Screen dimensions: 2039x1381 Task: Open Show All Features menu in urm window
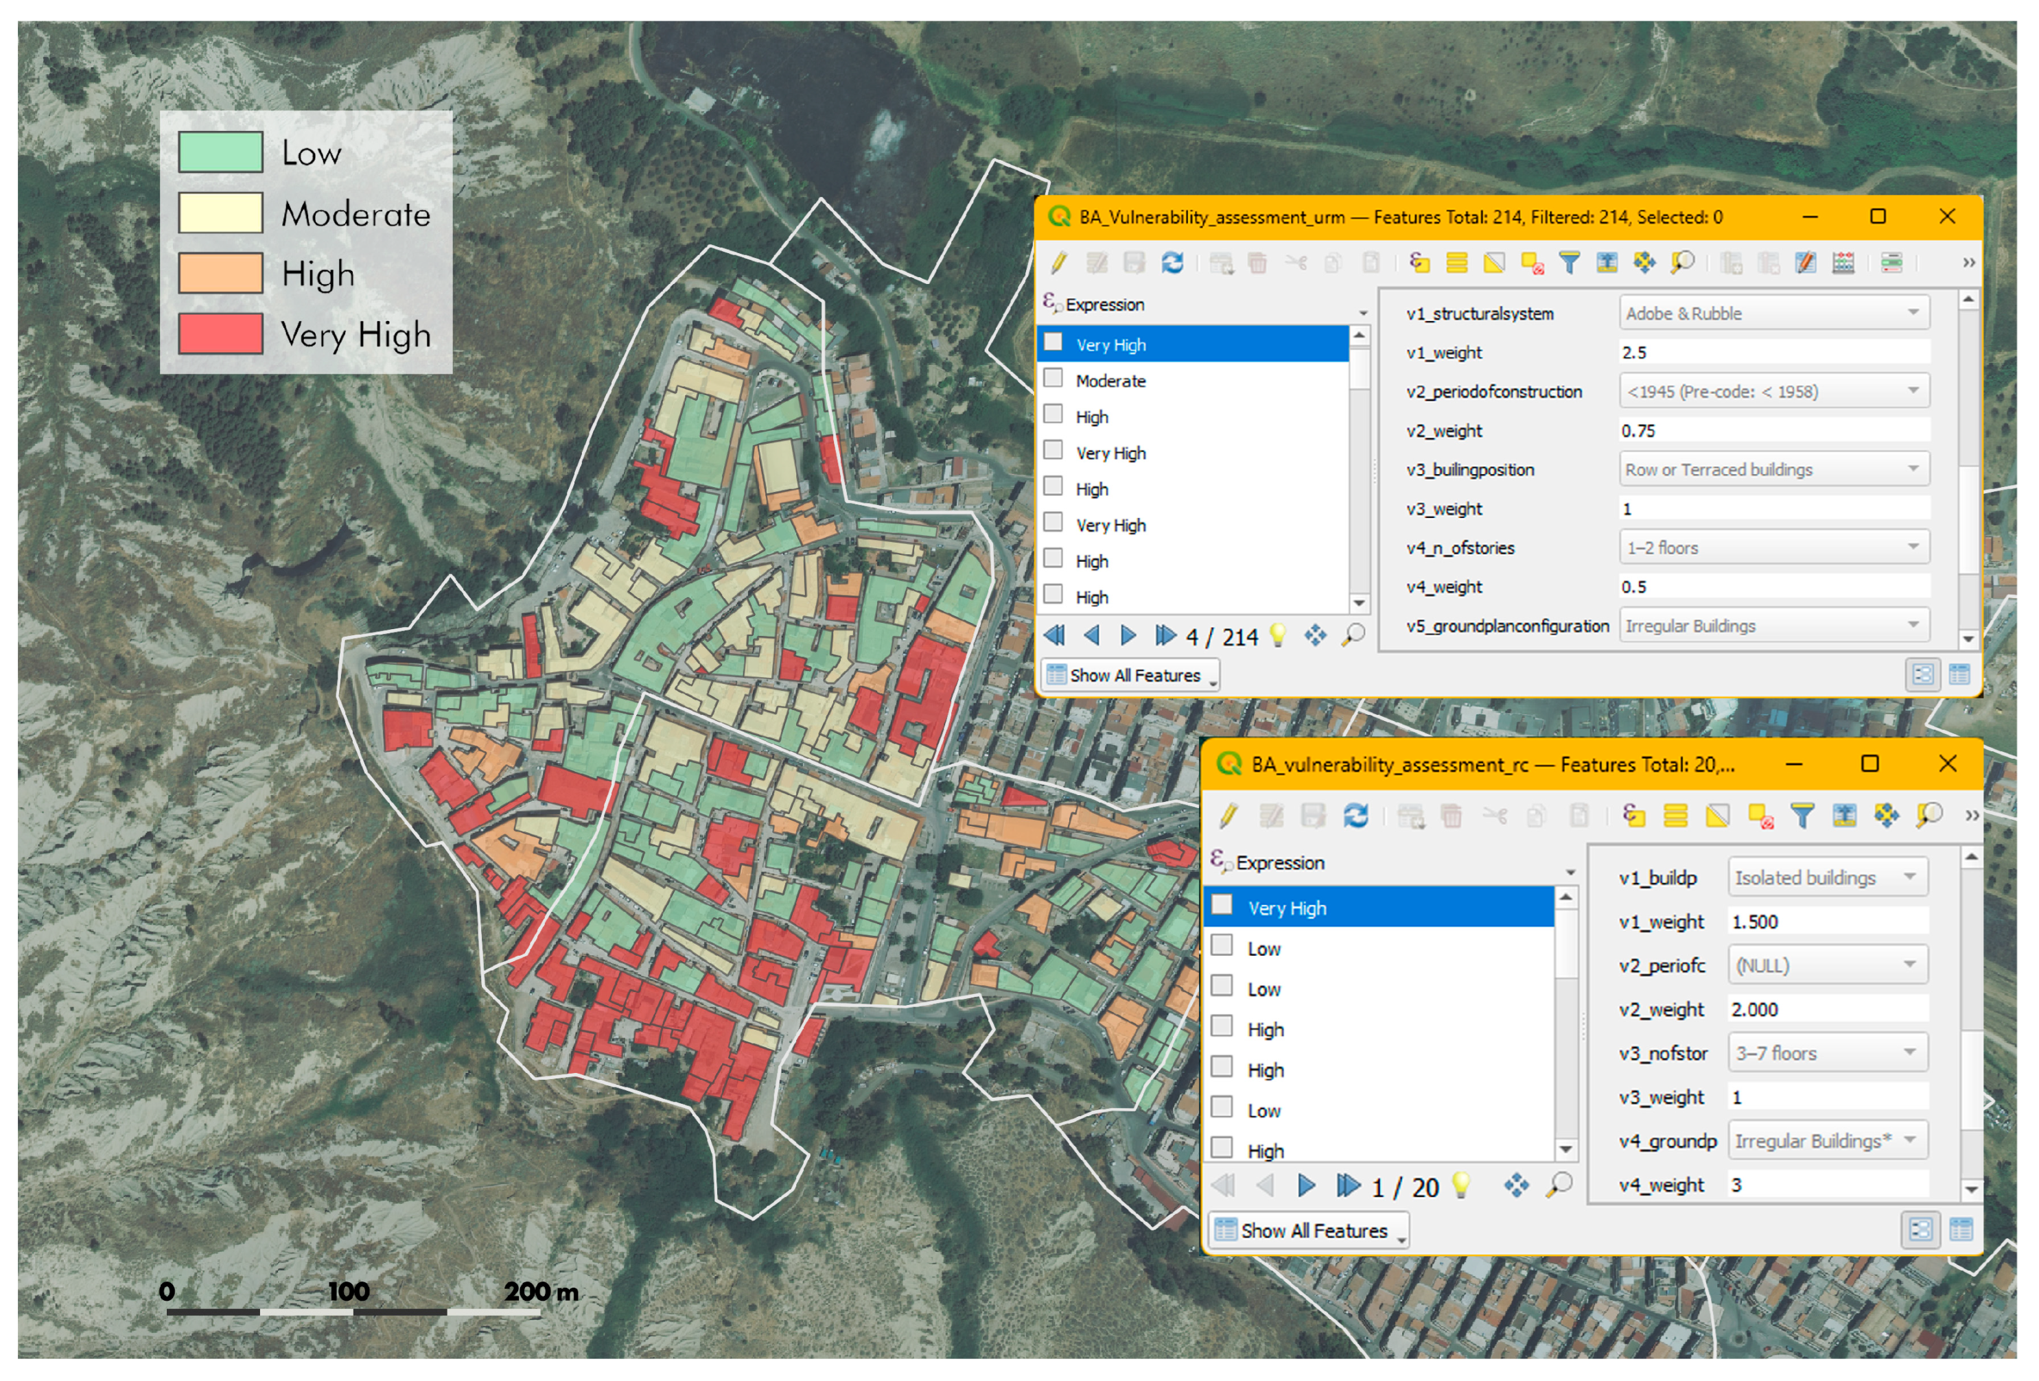(1132, 675)
